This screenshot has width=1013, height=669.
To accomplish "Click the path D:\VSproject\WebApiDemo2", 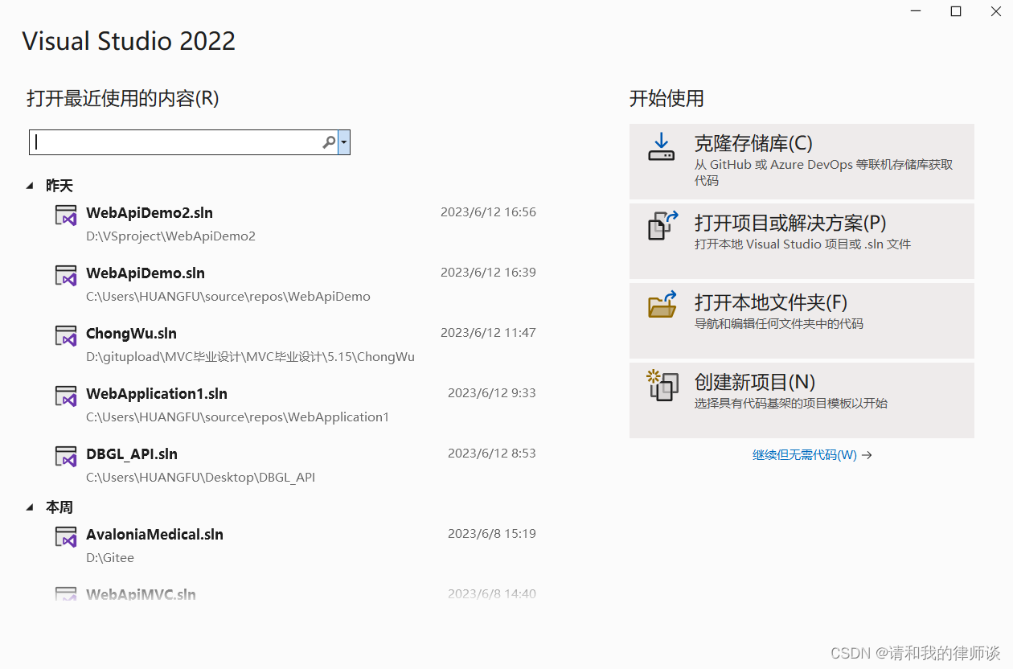I will [170, 236].
